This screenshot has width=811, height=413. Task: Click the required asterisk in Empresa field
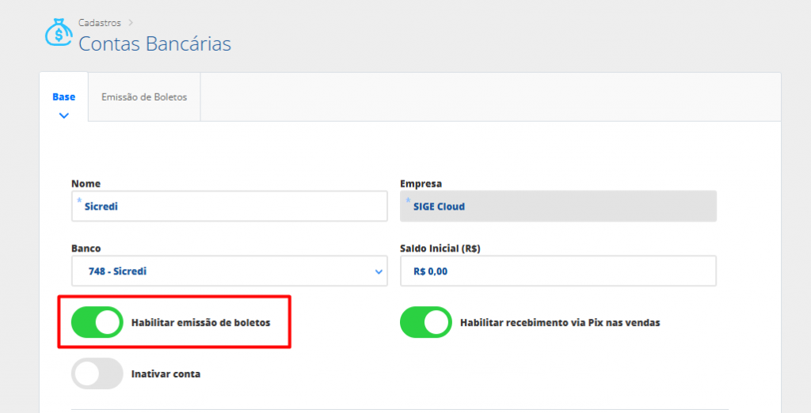(409, 201)
